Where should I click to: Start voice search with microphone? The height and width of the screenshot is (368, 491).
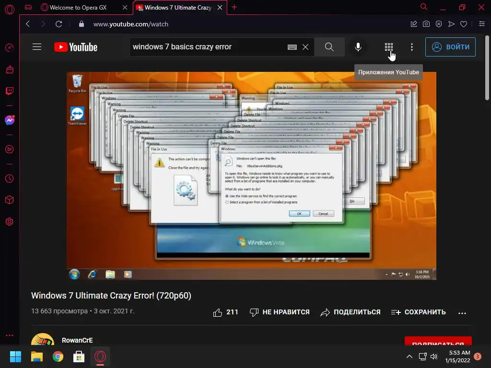coord(358,47)
